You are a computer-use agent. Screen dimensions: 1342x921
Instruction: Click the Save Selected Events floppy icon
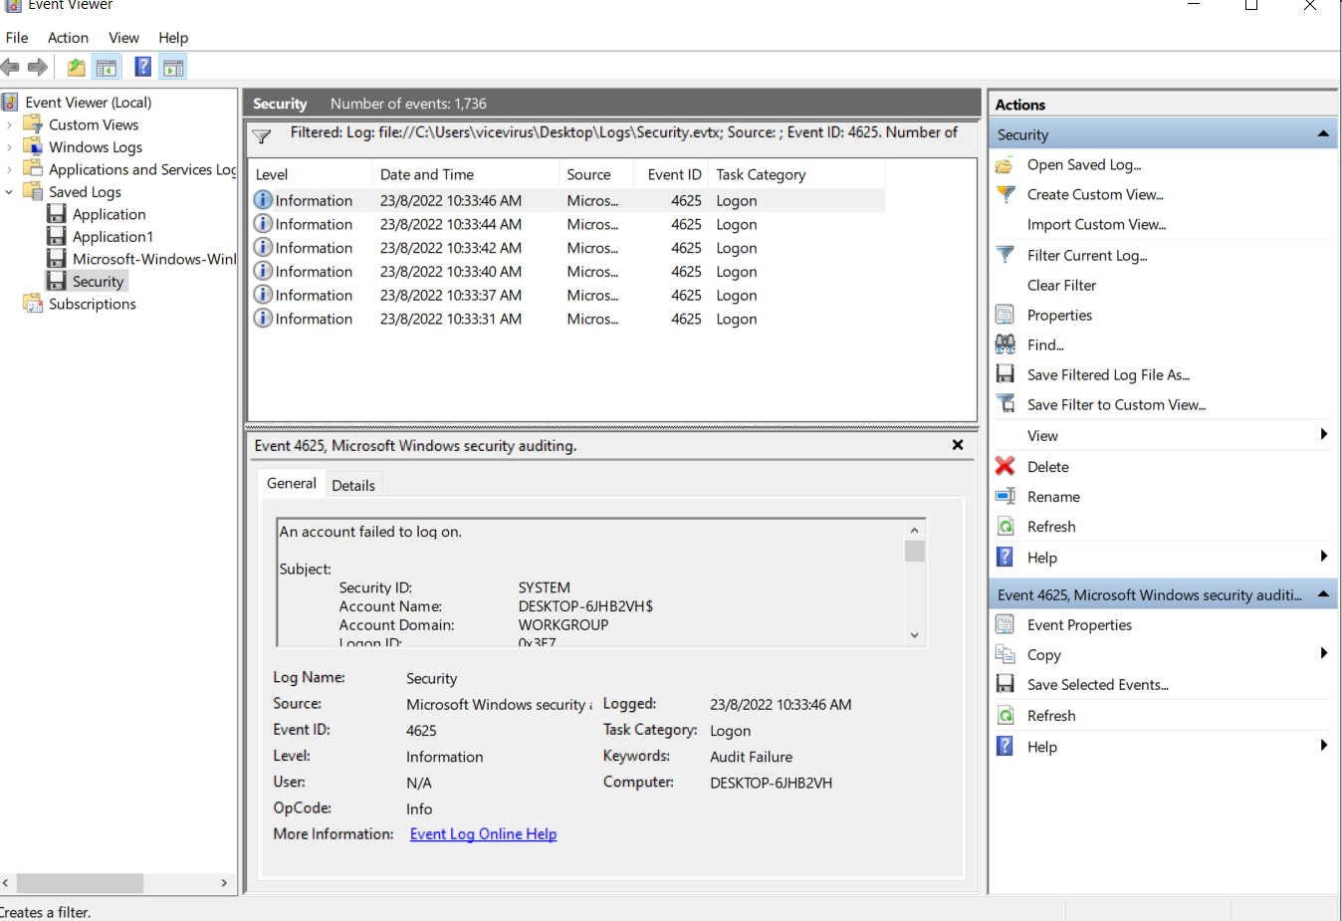point(1006,684)
